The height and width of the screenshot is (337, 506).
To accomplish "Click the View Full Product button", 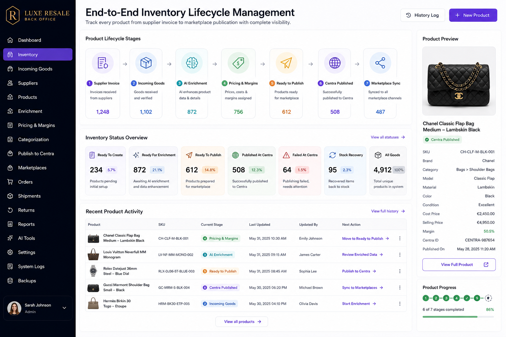I will tap(459, 265).
